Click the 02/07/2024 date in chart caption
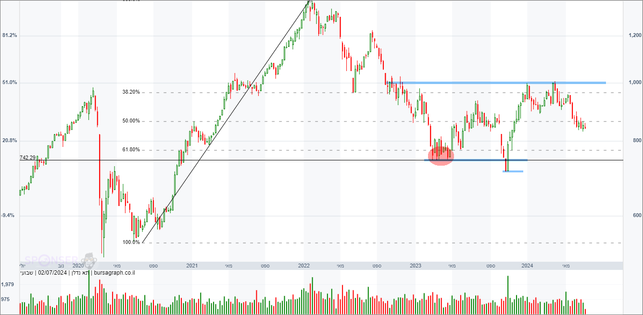Screen dimensions: 643x315 [53, 273]
